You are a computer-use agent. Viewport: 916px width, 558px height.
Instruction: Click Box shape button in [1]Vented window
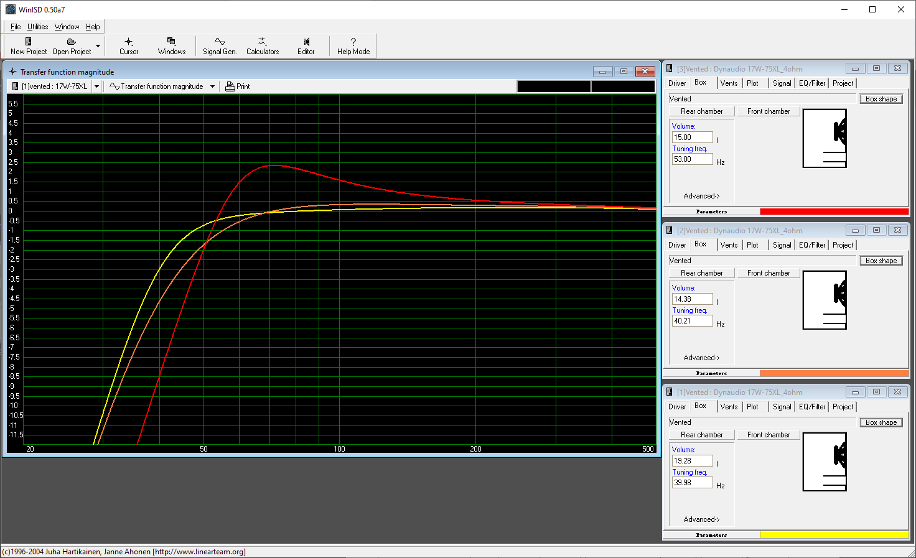click(881, 422)
